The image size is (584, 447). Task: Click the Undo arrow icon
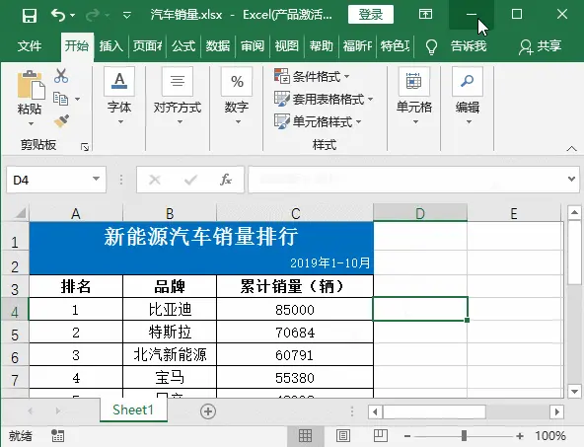pos(58,15)
